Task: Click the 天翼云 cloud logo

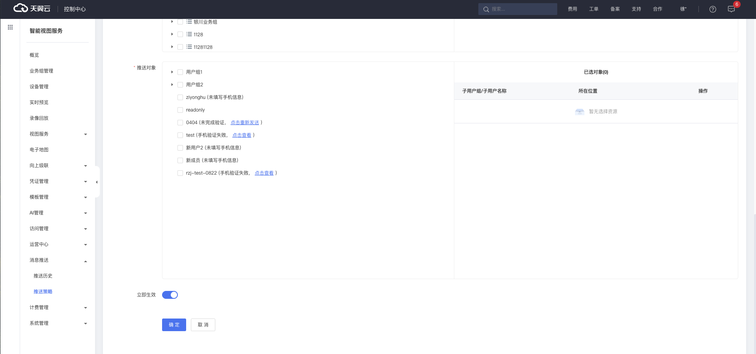Action: coord(32,9)
